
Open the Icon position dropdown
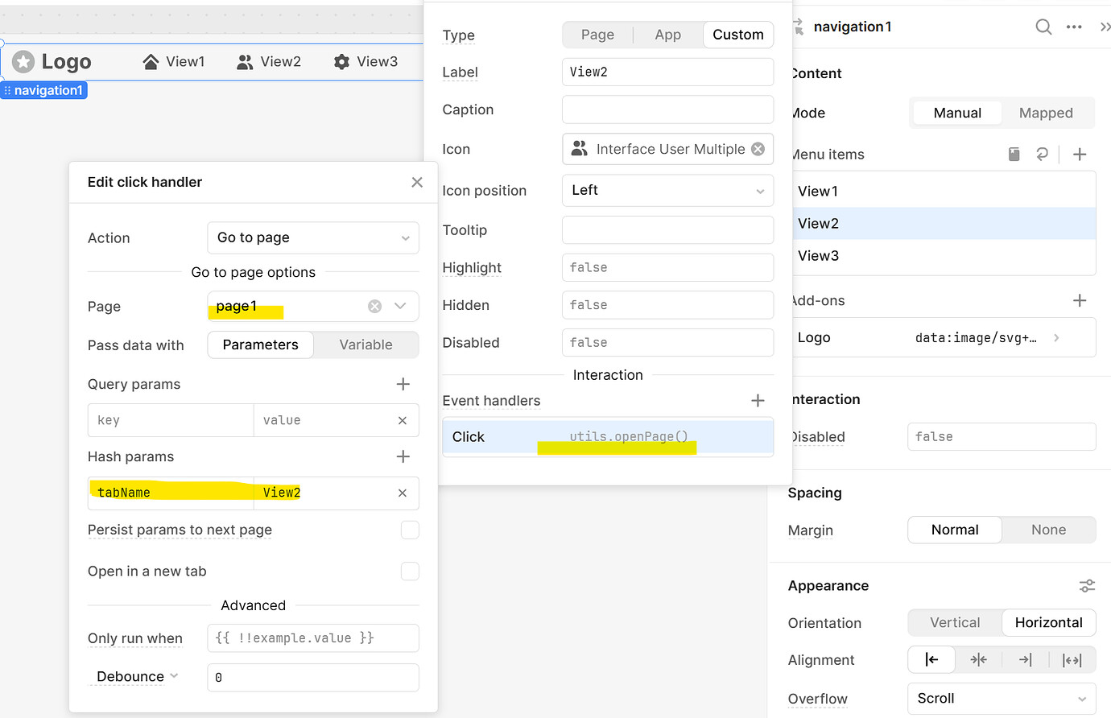pos(667,191)
